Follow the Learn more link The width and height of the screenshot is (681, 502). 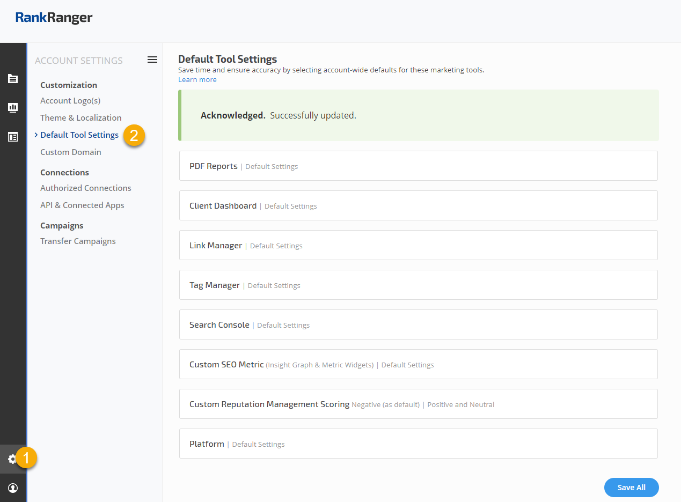pyautogui.click(x=197, y=80)
